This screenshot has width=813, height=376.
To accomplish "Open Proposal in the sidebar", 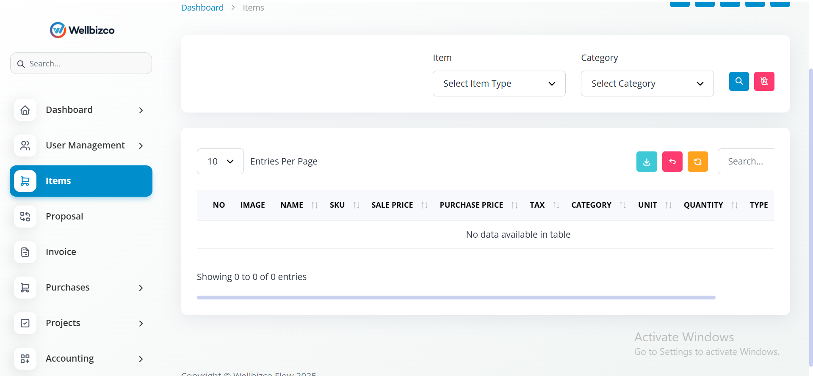I will click(81, 217).
